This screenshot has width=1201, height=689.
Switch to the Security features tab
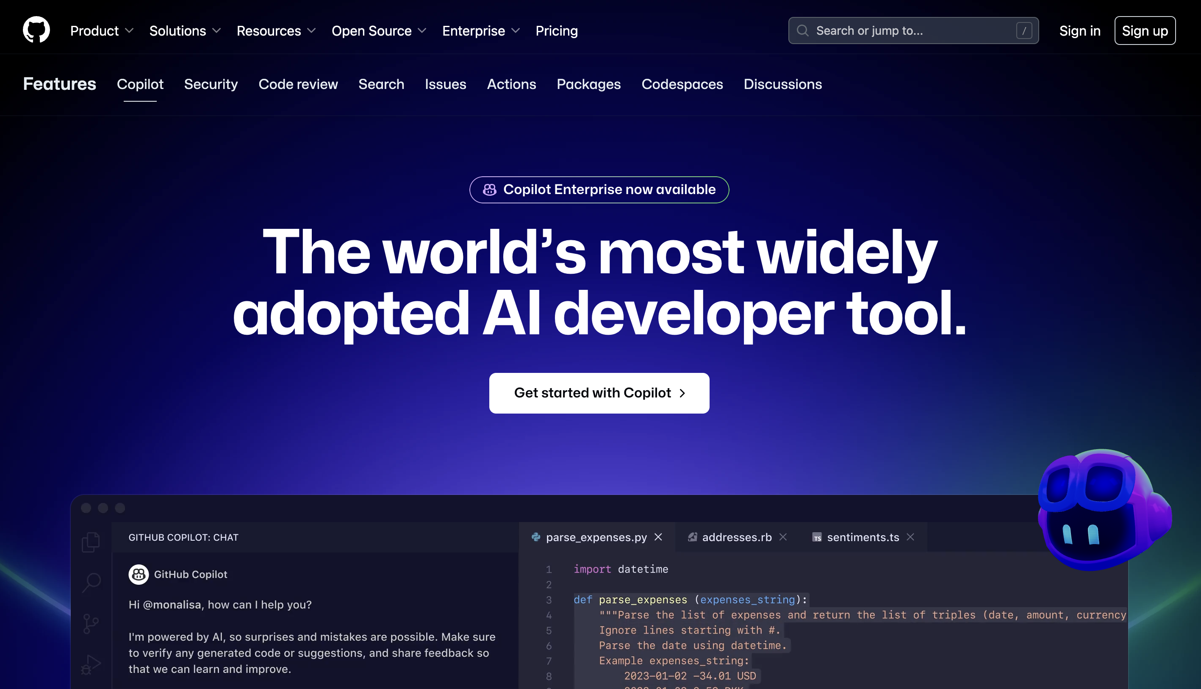click(x=211, y=84)
